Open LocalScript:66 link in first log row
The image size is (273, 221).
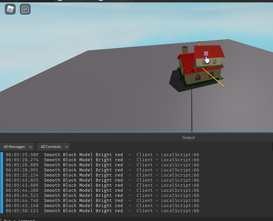tap(180, 155)
